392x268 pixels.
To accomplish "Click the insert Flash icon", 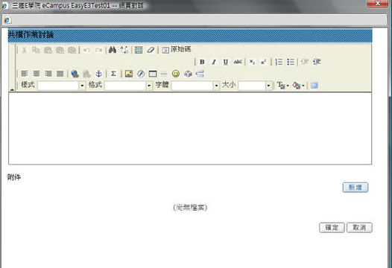I will 141,74.
